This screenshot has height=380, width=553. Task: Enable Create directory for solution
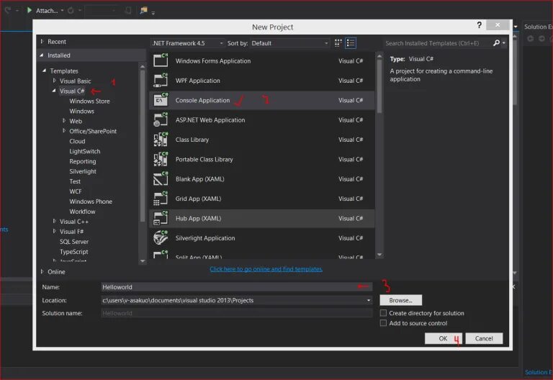[383, 313]
